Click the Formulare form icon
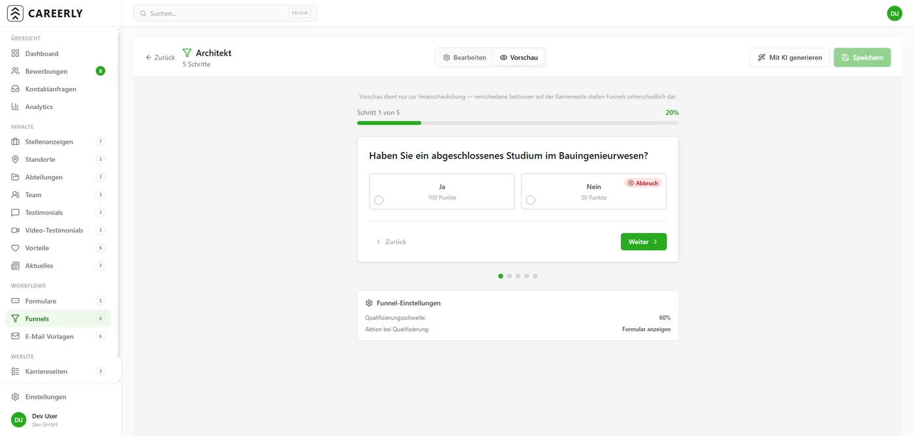 (16, 301)
